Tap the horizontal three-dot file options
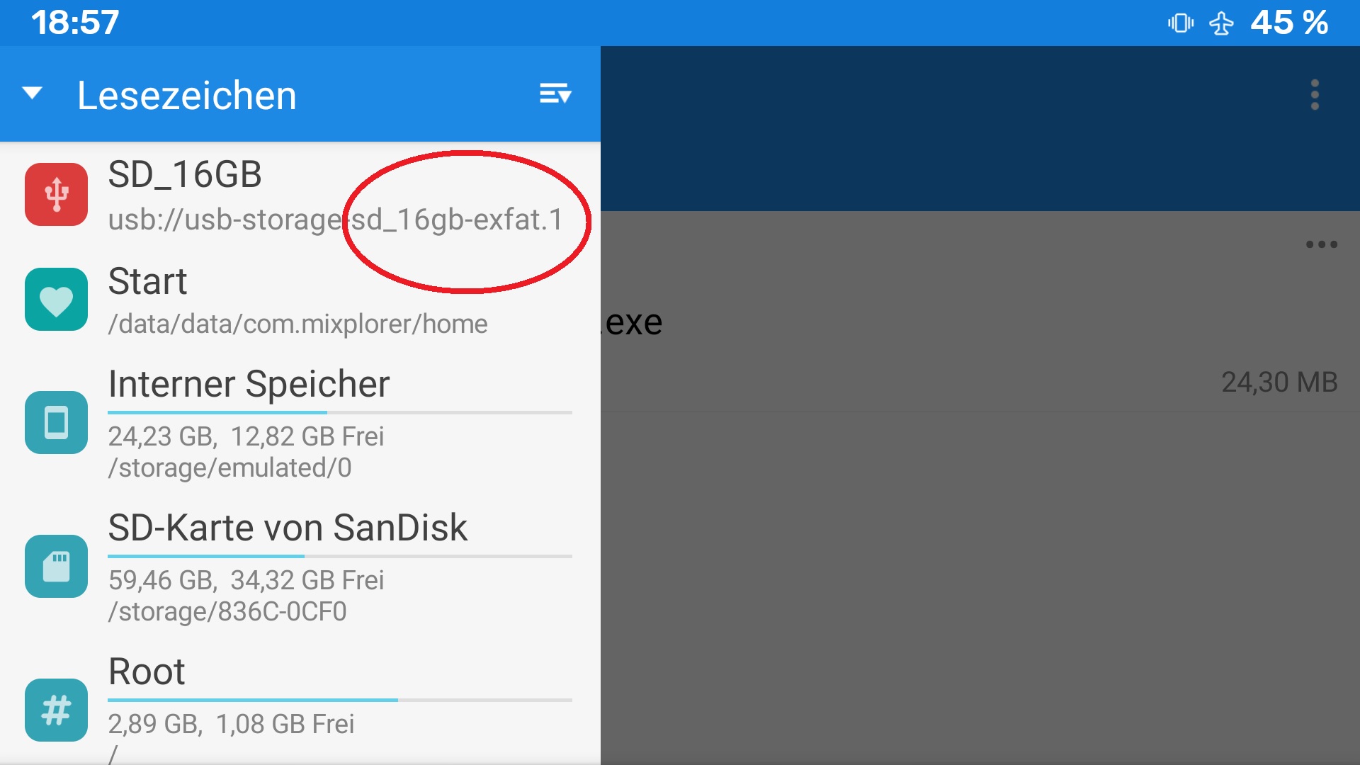 coord(1322,244)
